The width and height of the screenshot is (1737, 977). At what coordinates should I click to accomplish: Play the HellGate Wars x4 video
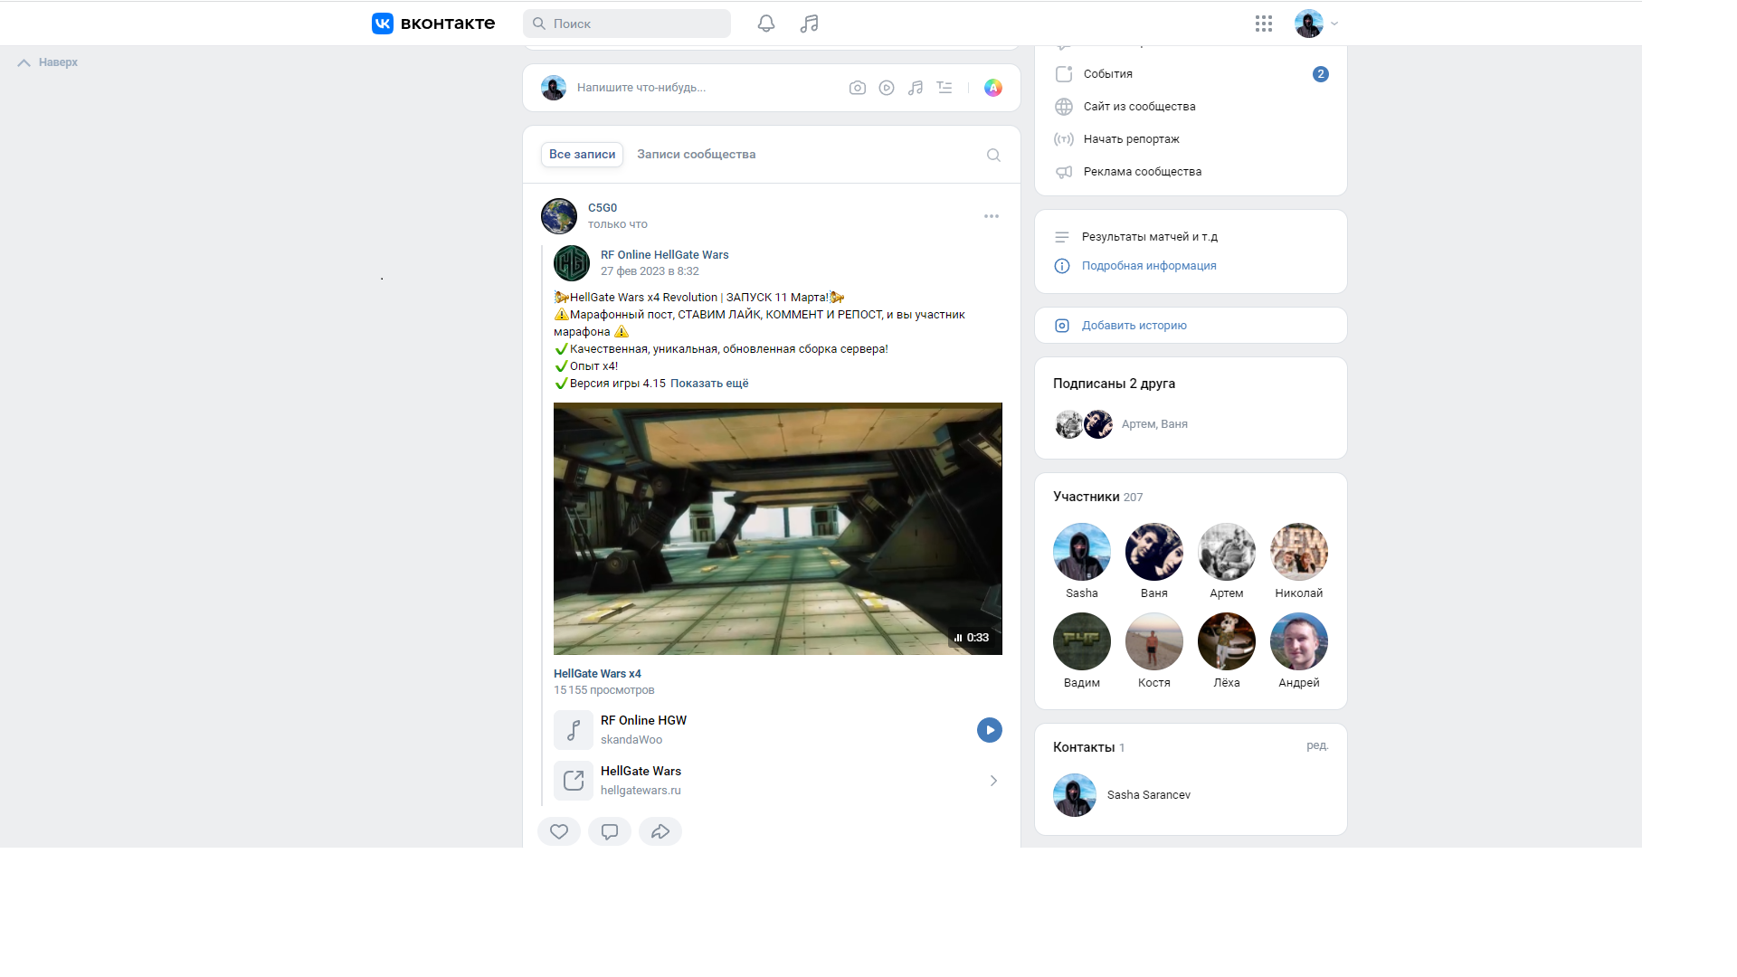click(778, 529)
